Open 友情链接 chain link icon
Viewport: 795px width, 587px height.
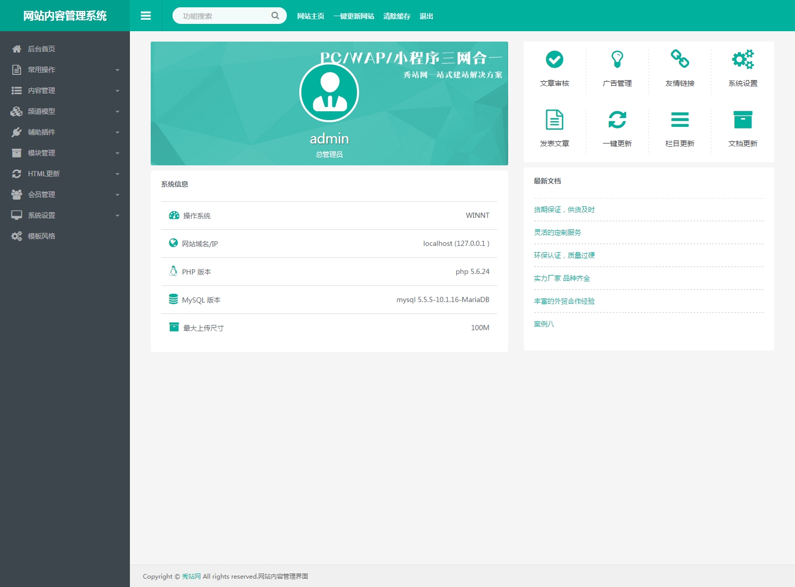pyautogui.click(x=680, y=59)
